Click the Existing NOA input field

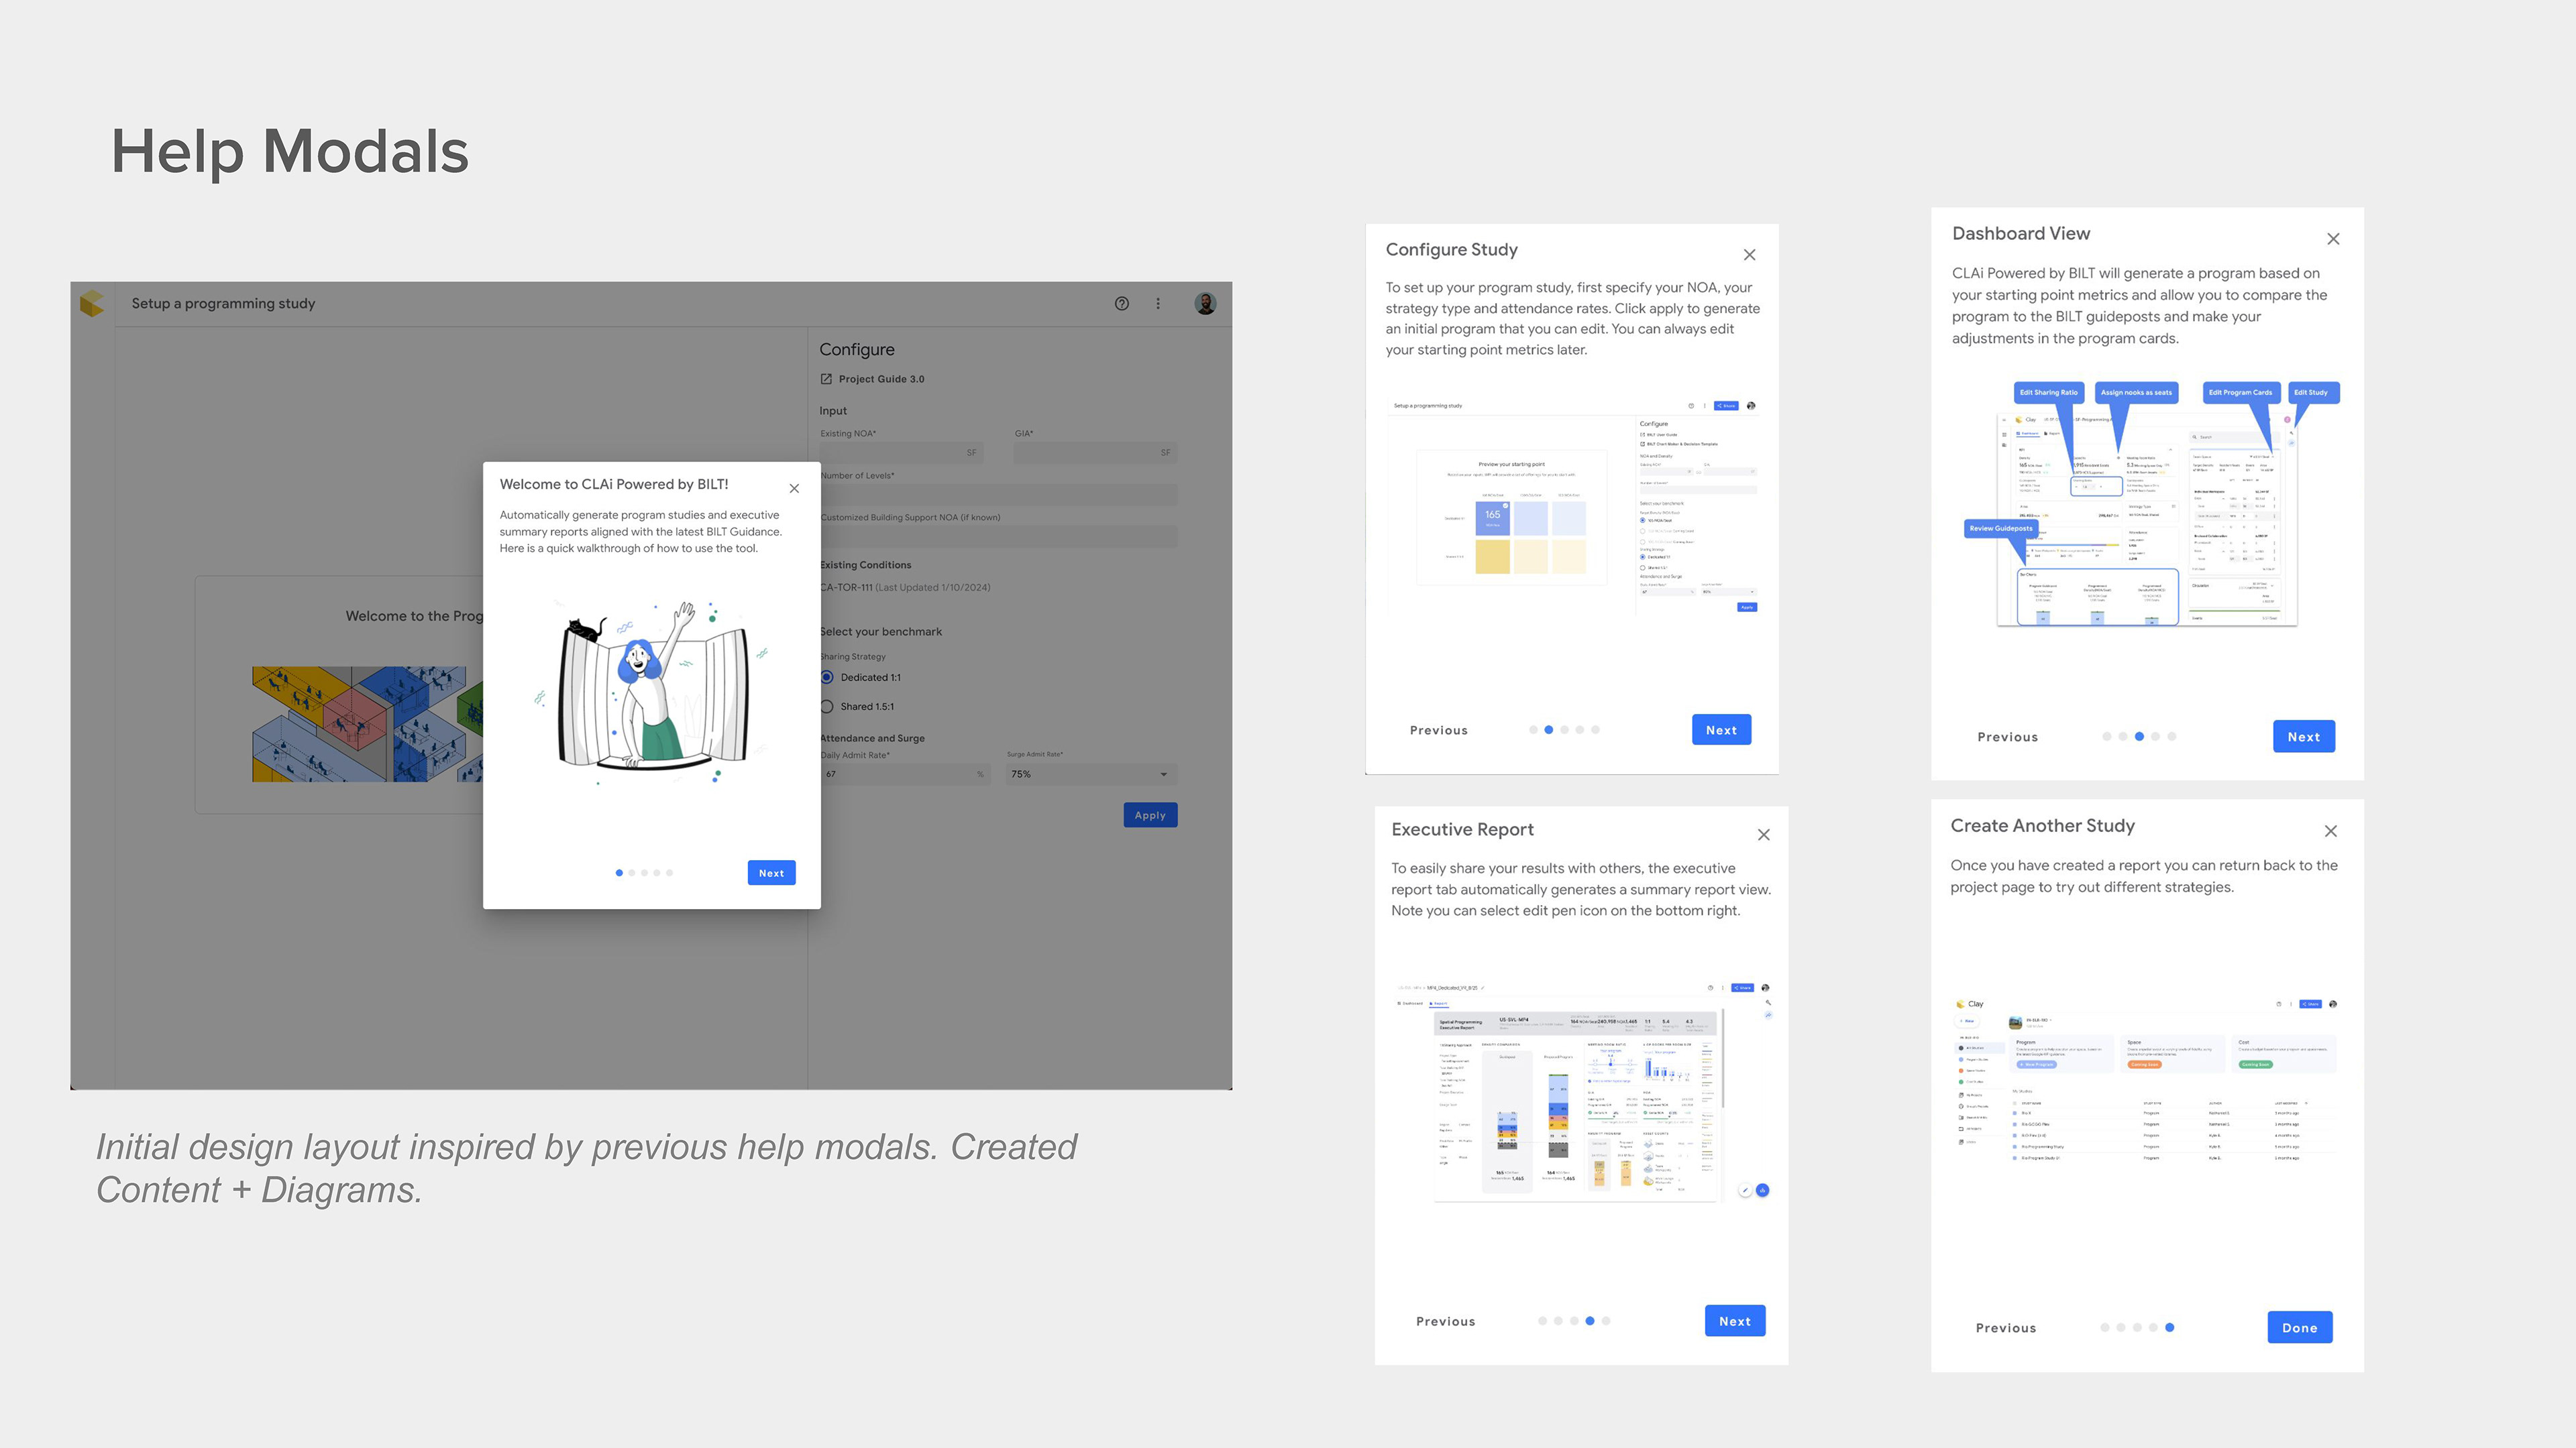[900, 452]
